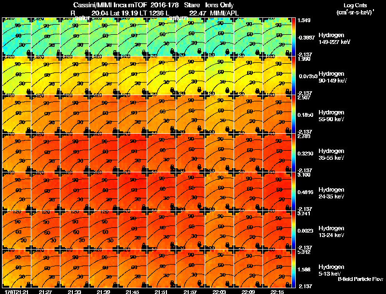The image size is (386, 294).
Task: Click the 22:15 time axis label
Action: [277, 292]
